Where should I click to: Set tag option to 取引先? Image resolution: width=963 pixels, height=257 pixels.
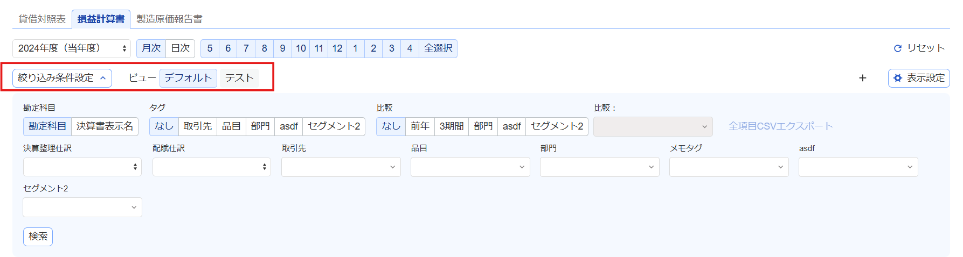198,126
